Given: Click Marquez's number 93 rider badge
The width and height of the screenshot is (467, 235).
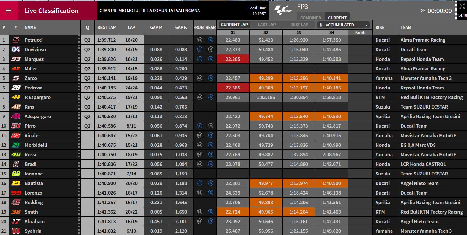Looking at the screenshot, I should tap(16, 59).
